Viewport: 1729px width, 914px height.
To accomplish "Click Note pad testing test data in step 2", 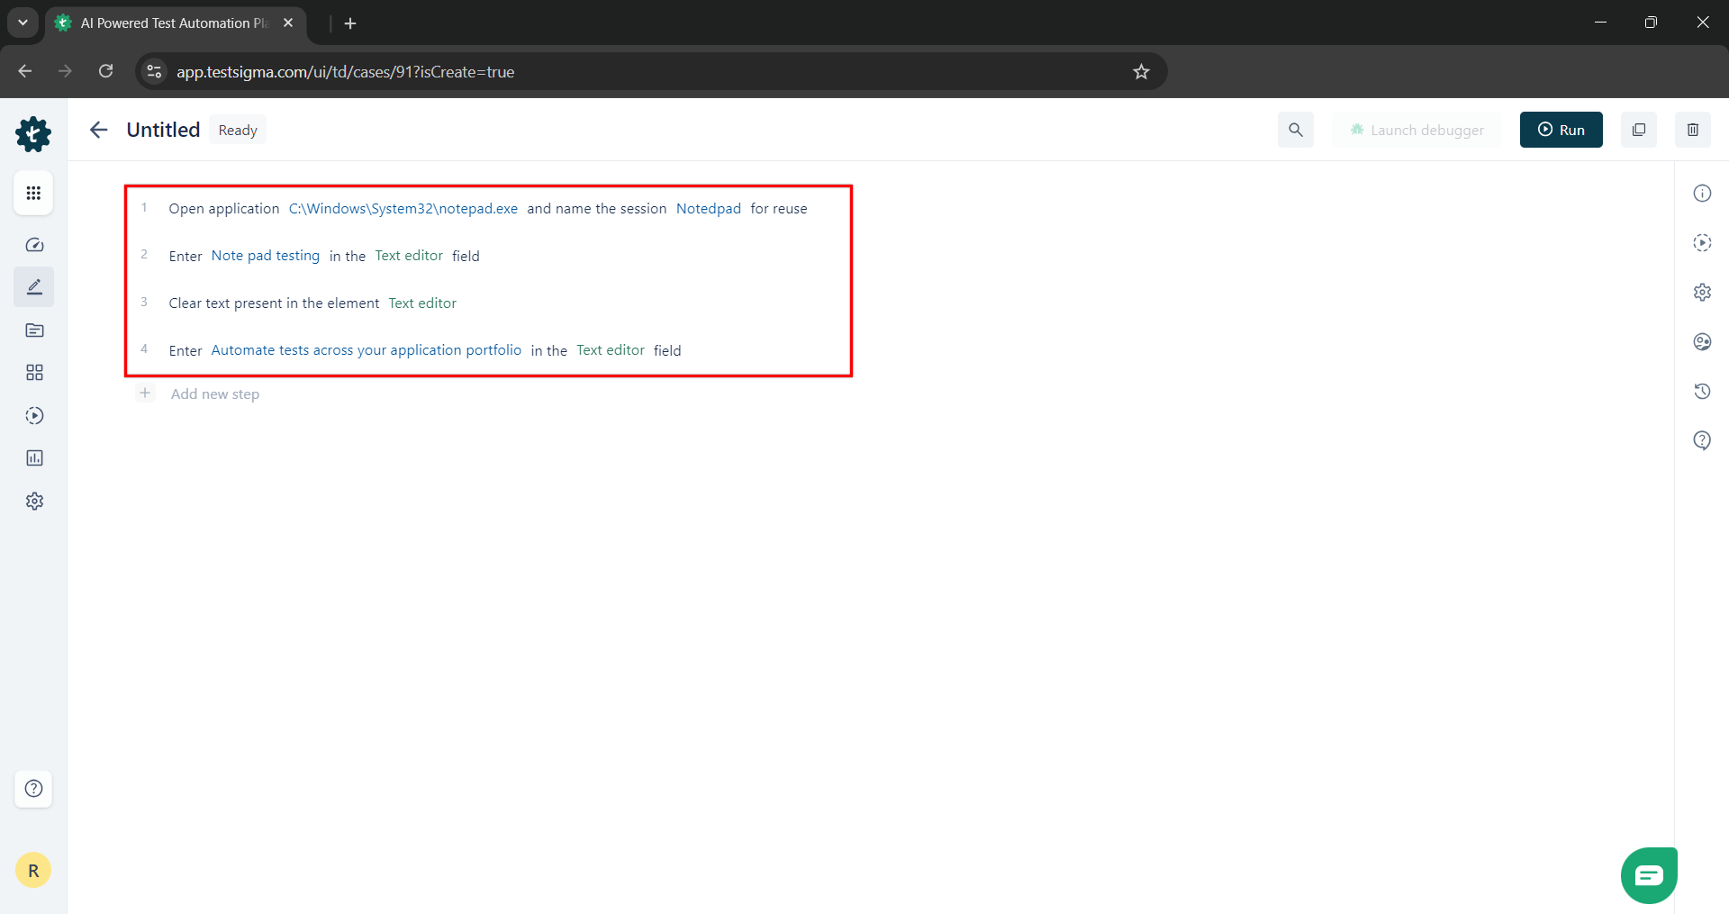I will coord(266,256).
